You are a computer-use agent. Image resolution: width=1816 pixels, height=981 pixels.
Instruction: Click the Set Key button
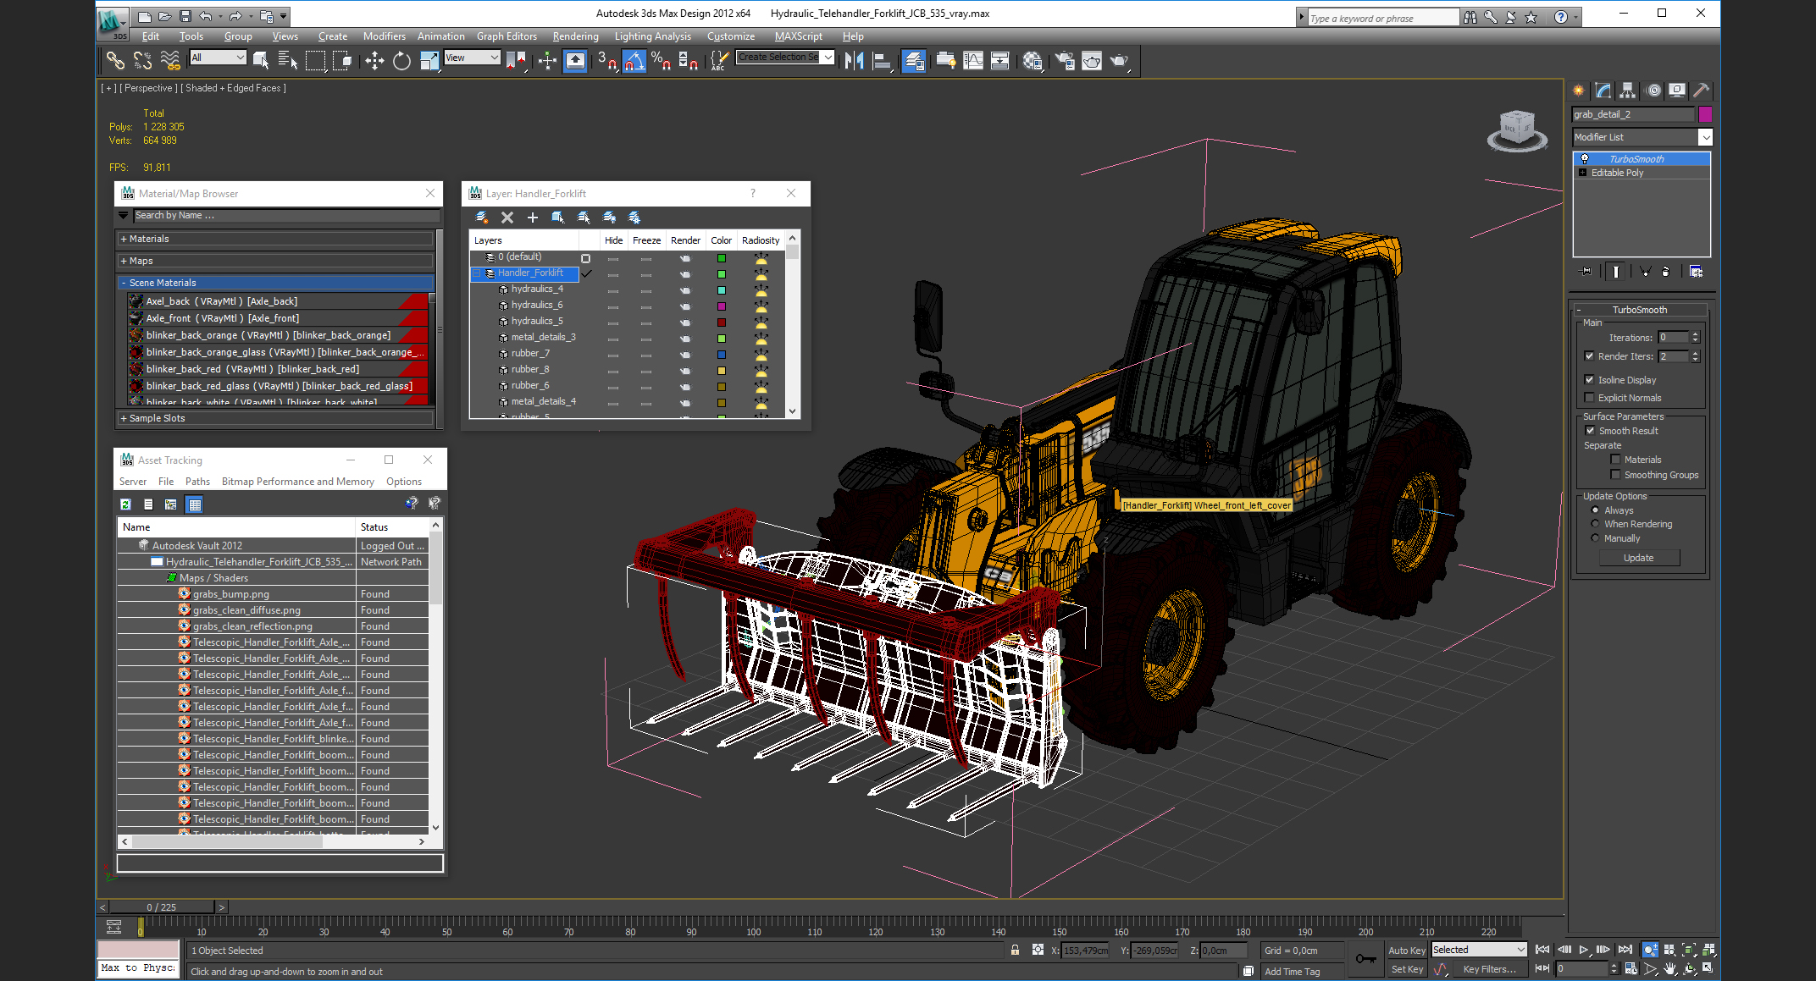click(1406, 969)
